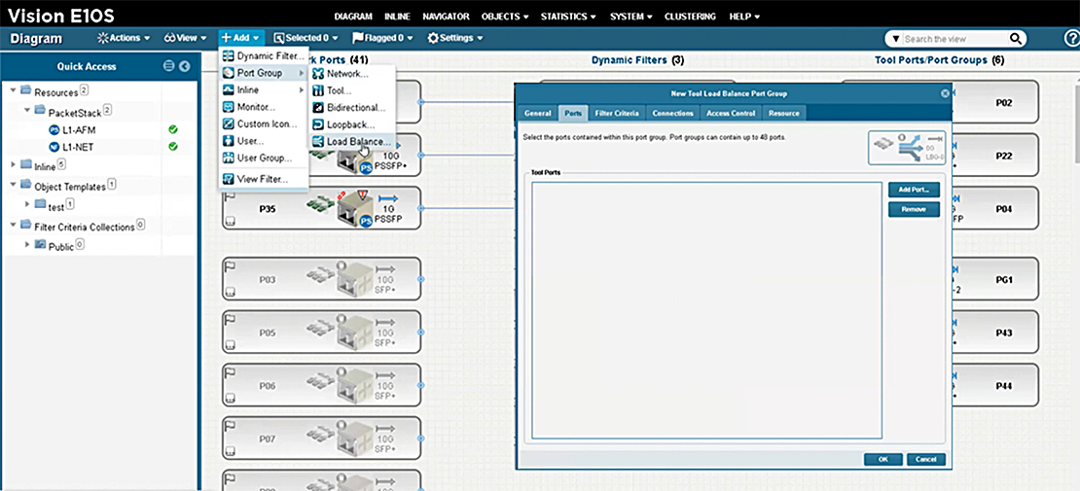Expand the Inline folder in Quick Access
Screen dimensions: 1080x491
coord(14,166)
